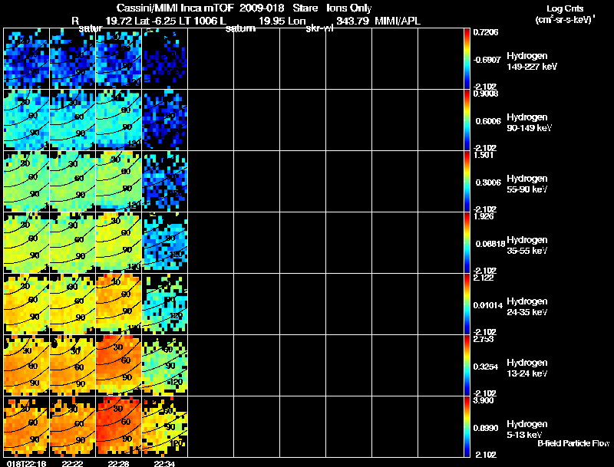This screenshot has height=467, width=614.
Task: Click the color bar for Hydrogen 149-227 keV
Action: 468,58
